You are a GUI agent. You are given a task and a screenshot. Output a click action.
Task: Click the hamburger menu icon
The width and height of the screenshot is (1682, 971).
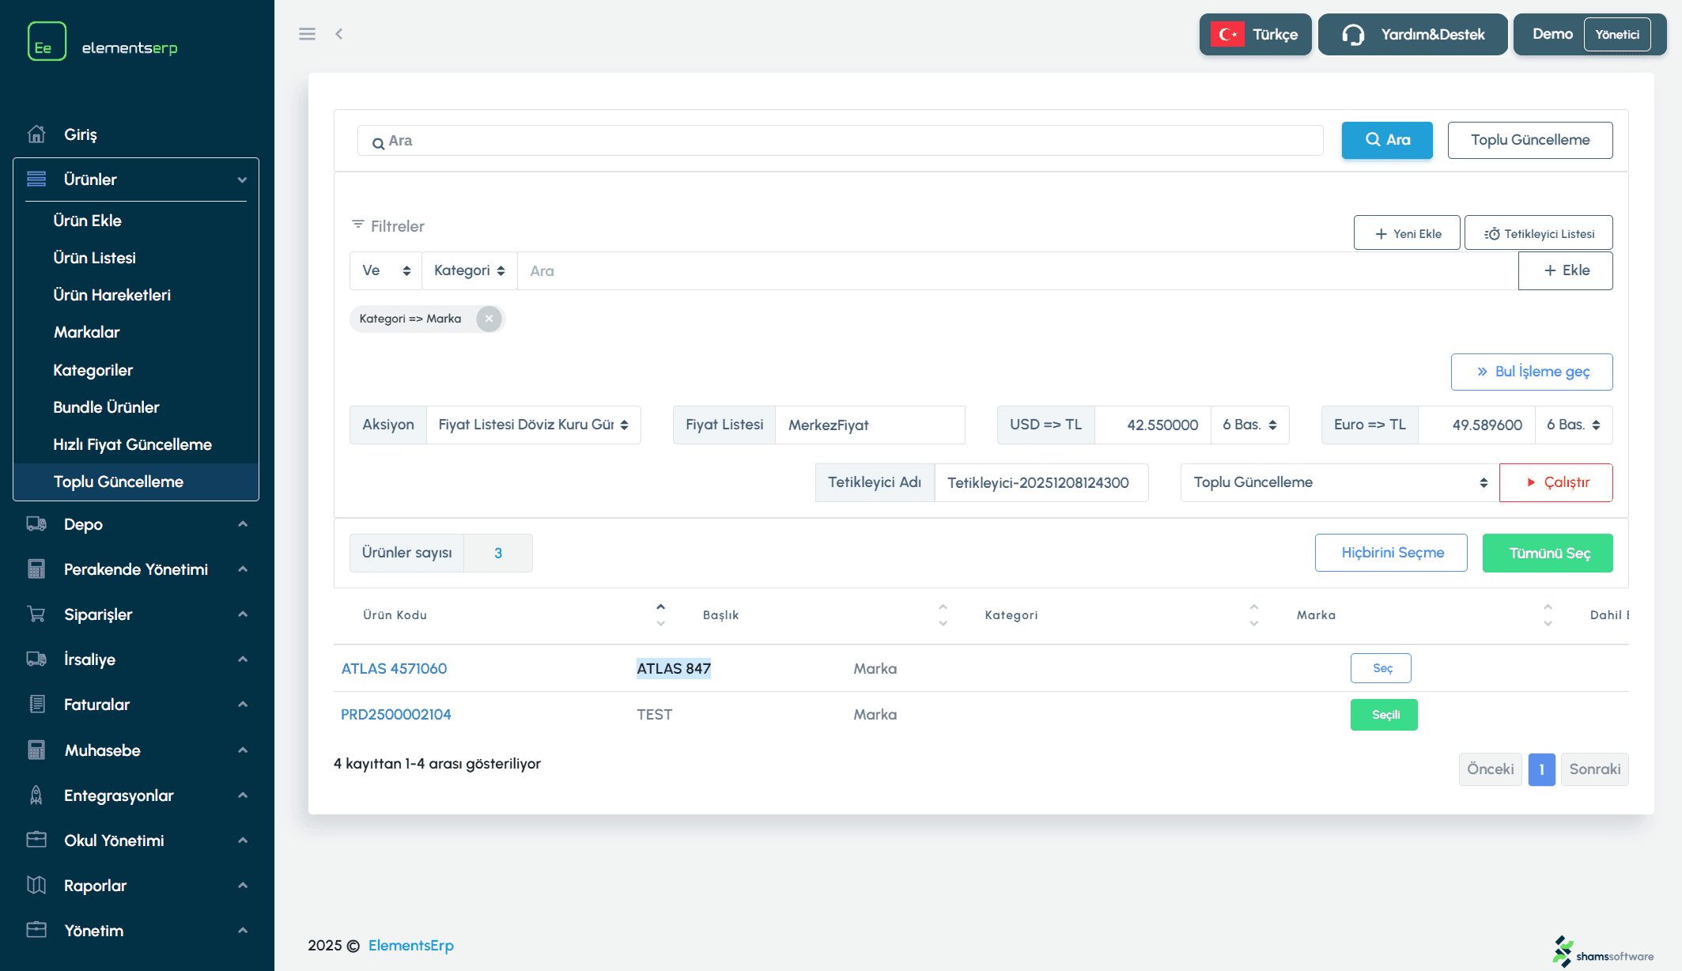pyautogui.click(x=307, y=34)
